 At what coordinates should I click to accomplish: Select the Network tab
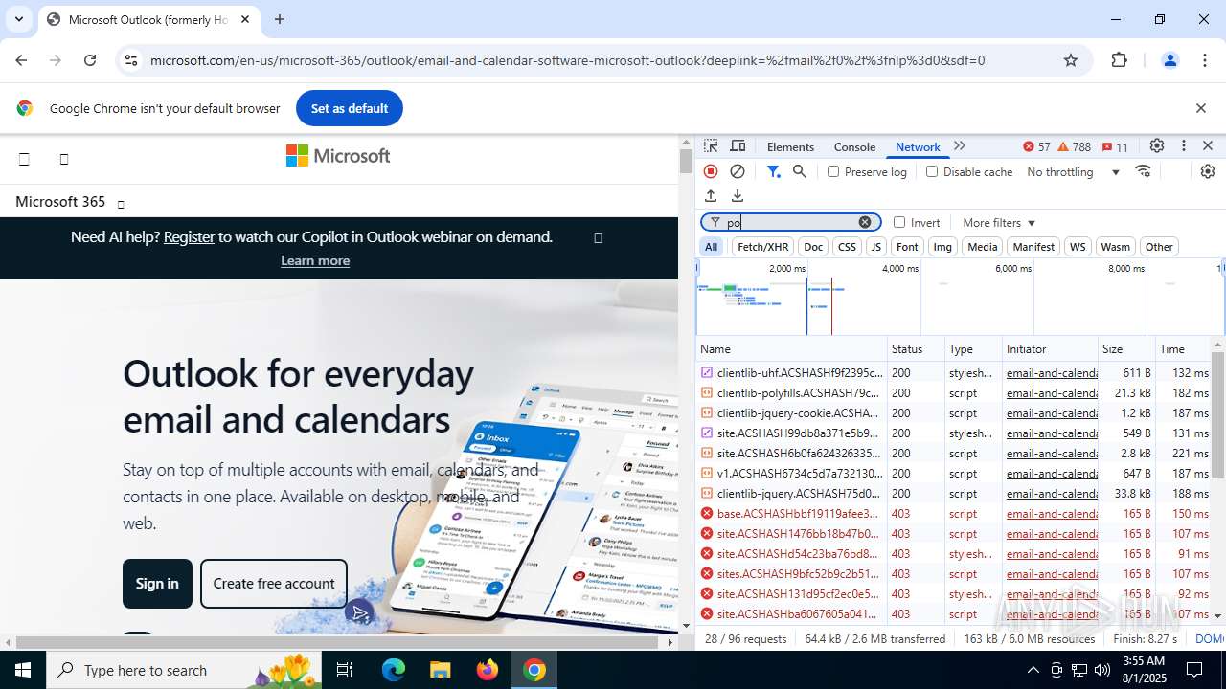point(918,146)
